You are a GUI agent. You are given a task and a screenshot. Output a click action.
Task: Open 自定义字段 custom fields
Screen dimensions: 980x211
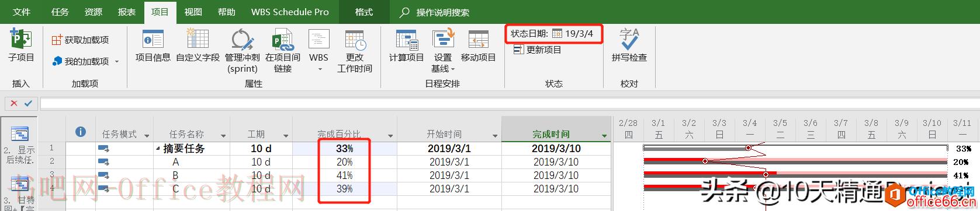[x=198, y=46]
